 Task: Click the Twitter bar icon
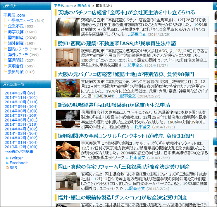coord(7,158)
